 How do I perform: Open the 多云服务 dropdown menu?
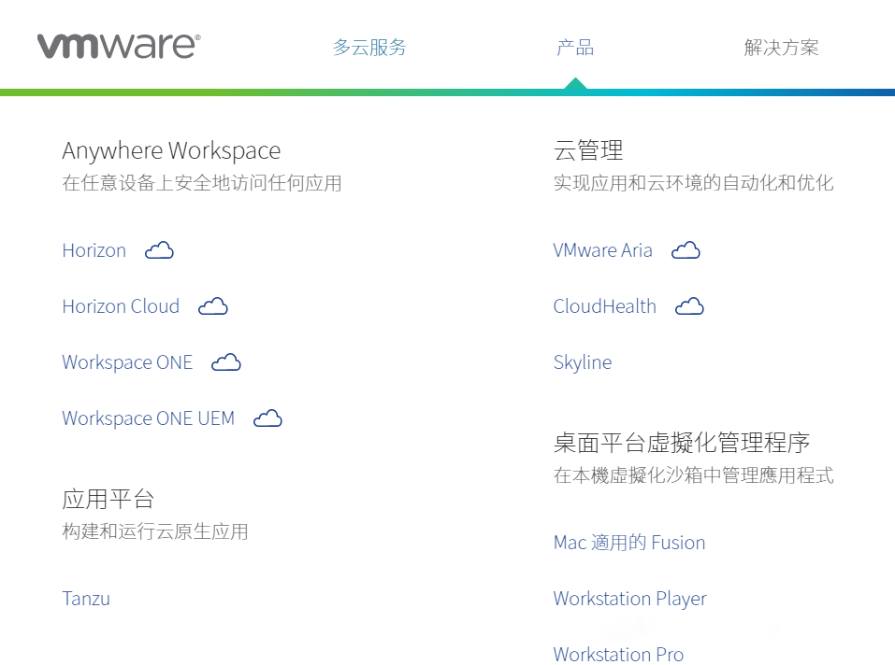click(369, 47)
